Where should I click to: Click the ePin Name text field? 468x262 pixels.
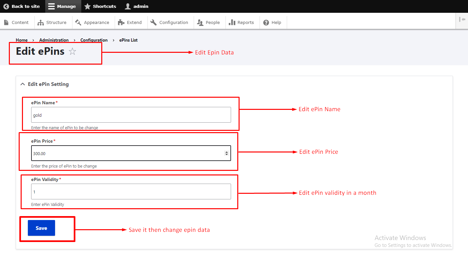click(131, 115)
